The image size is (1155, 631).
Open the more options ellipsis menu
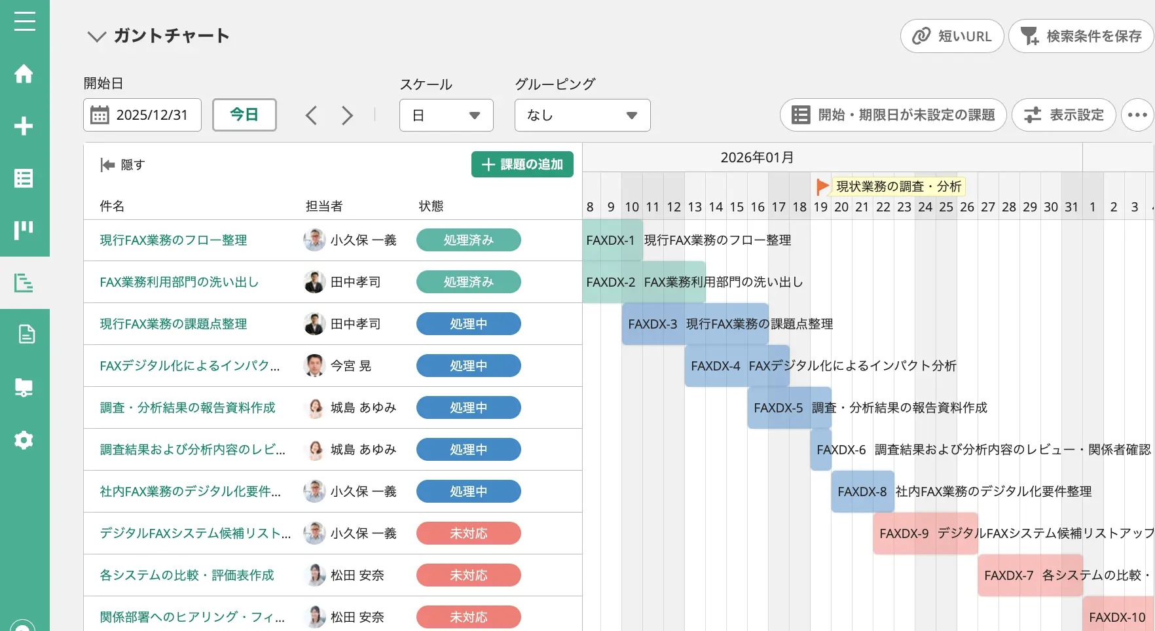tap(1137, 115)
